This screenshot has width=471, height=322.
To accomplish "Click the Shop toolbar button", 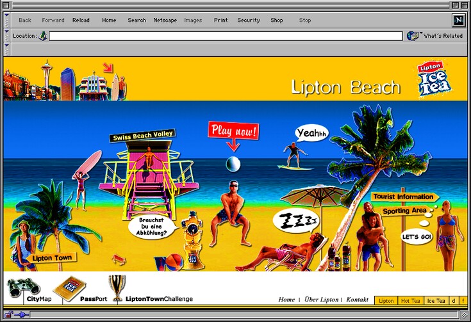I will tap(277, 20).
